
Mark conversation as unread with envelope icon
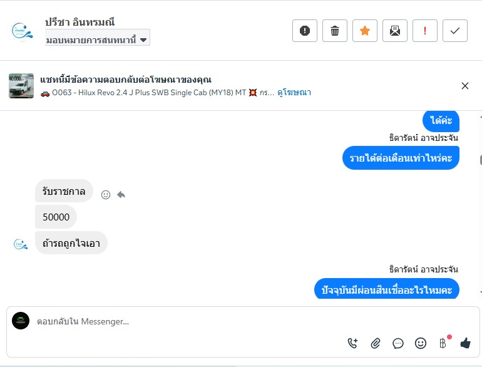click(395, 31)
